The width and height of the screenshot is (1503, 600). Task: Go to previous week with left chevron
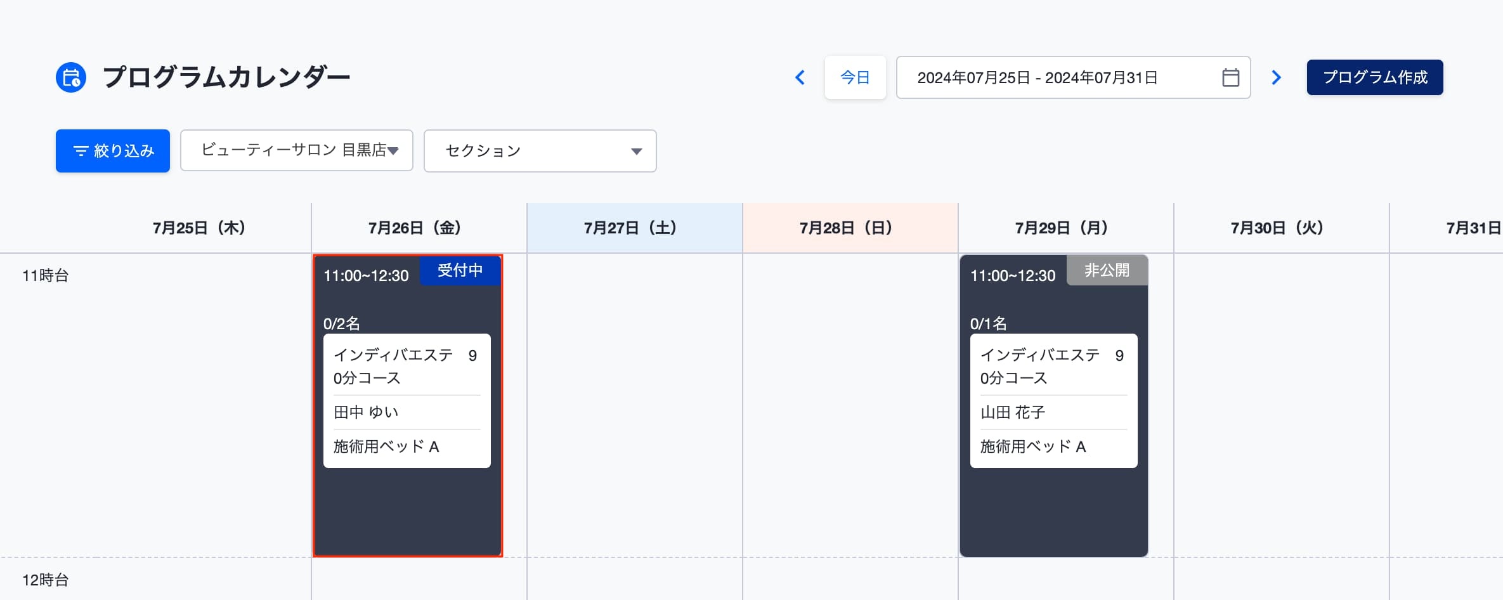pos(800,77)
